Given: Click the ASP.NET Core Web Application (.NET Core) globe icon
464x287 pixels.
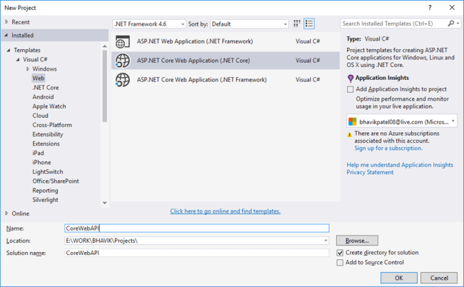Looking at the screenshot, I should pos(122,60).
